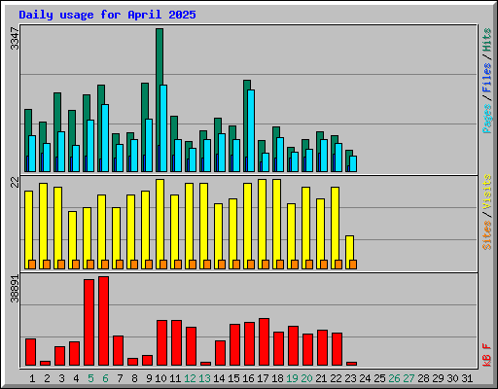Screen dimensions: 498x389
Task: Click the green weekend day 13 label
Action: (204, 378)
